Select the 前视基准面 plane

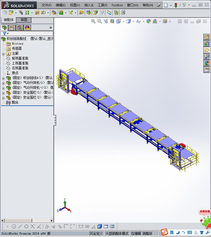coord(20,58)
